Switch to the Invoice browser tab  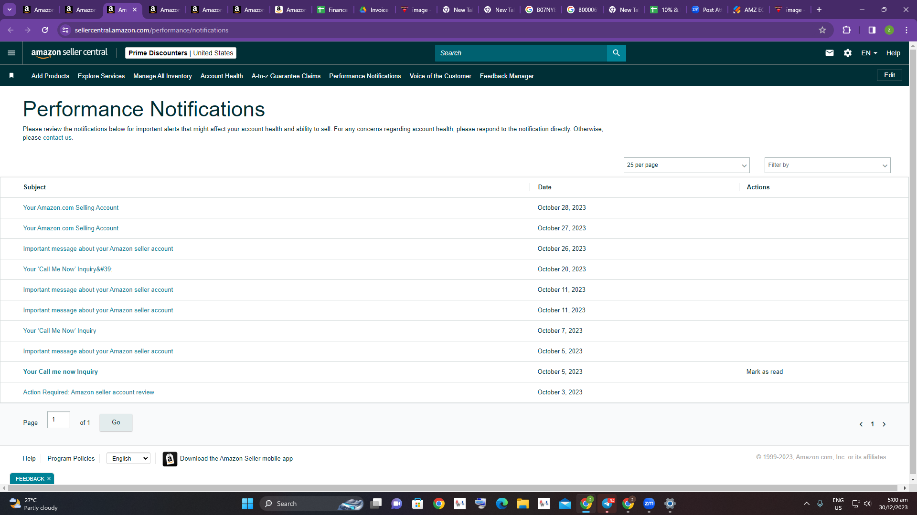pyautogui.click(x=374, y=10)
